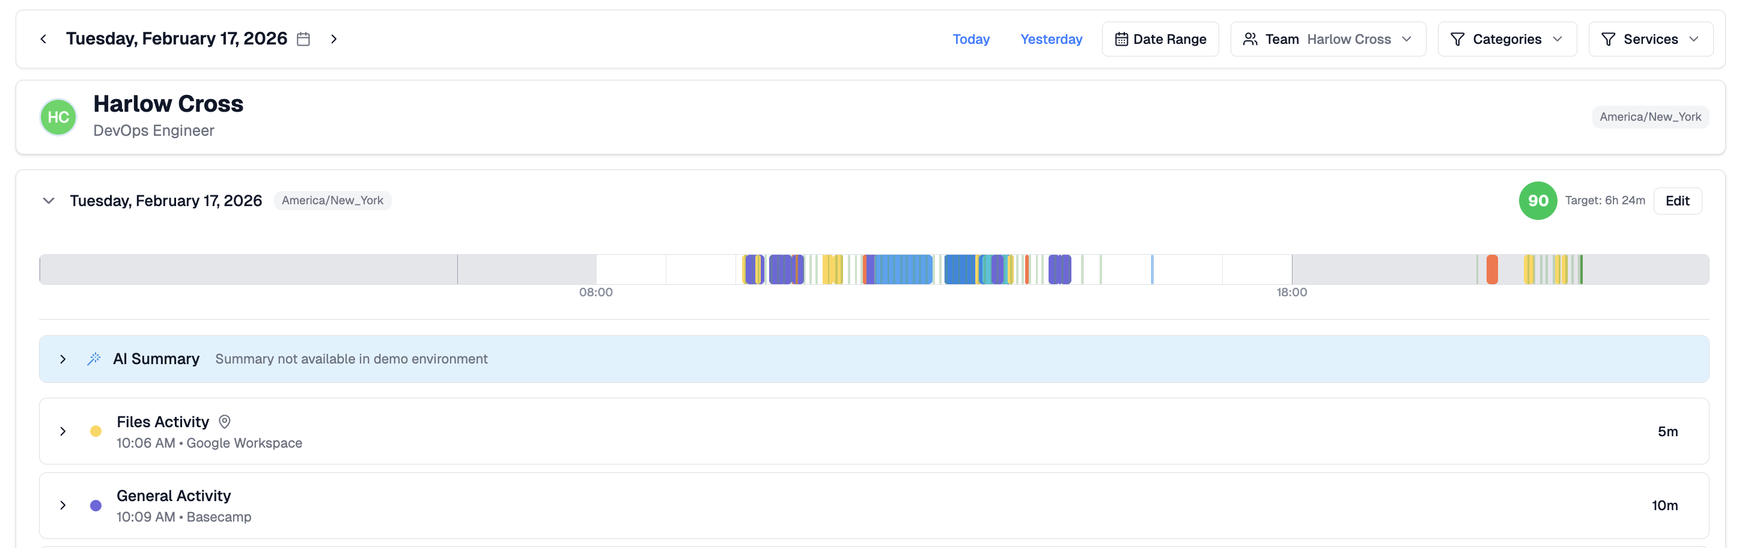Open the Services filter dropdown
Screen dimensions: 1745x548
tap(1650, 39)
